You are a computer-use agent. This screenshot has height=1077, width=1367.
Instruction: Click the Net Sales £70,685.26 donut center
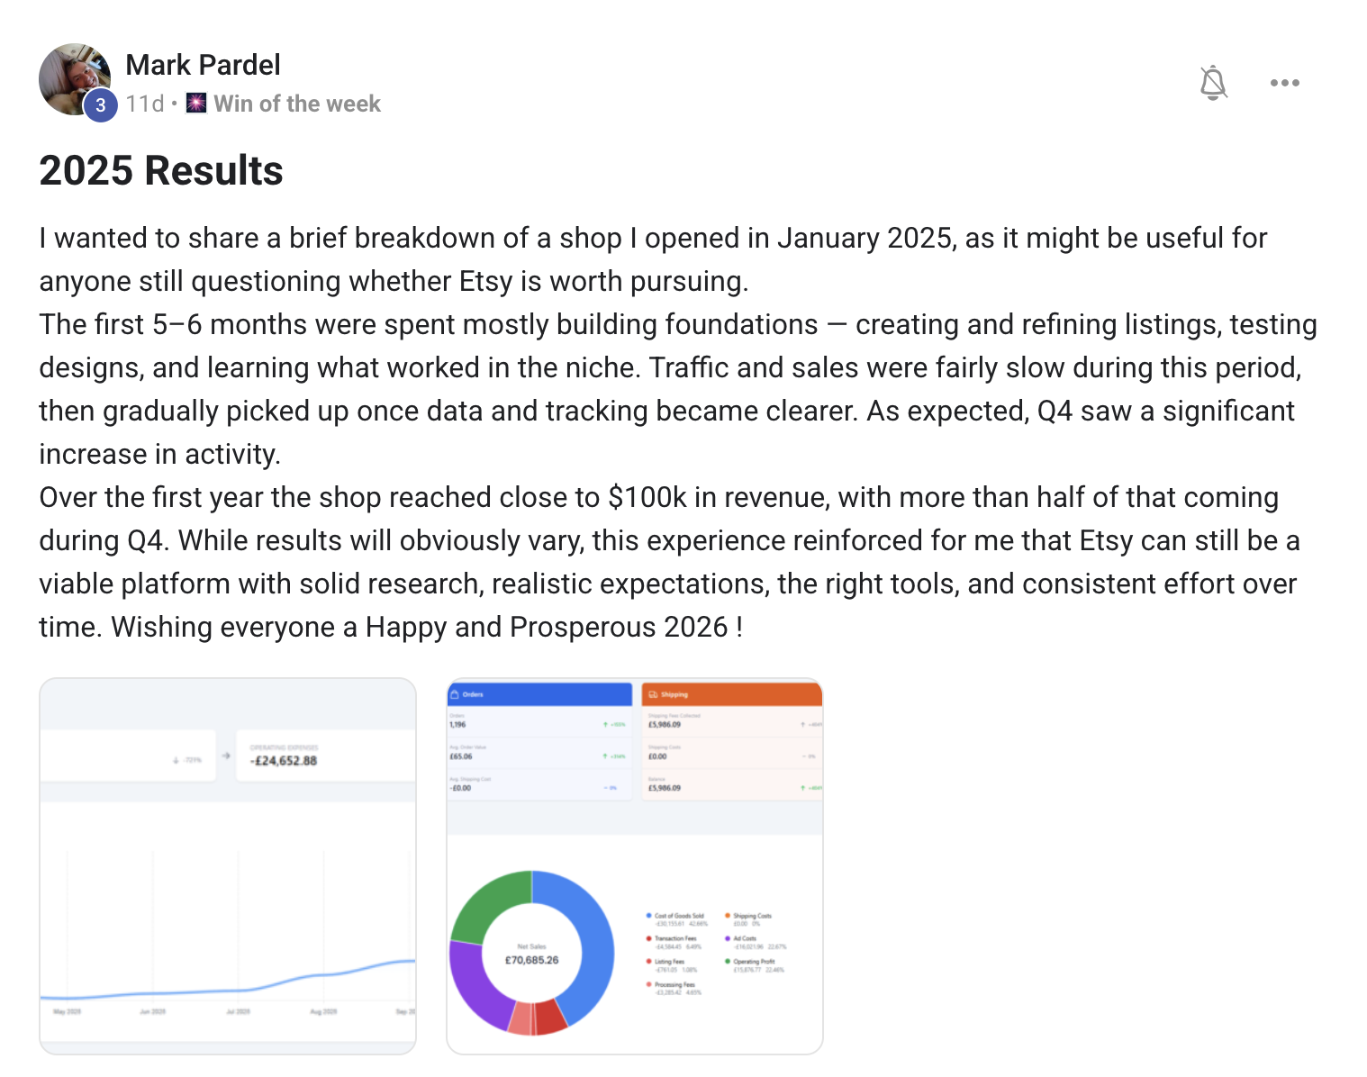531,955
